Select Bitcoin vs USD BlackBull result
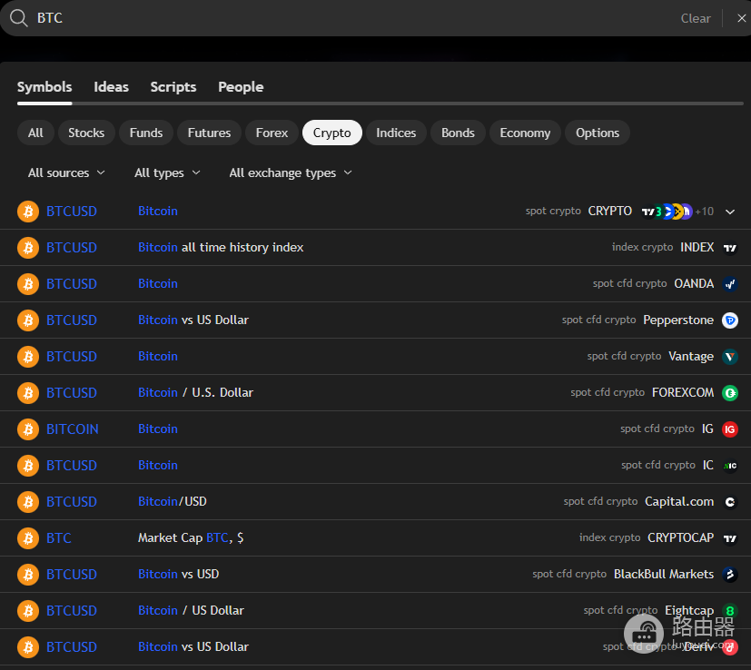This screenshot has height=670, width=751. [376, 574]
